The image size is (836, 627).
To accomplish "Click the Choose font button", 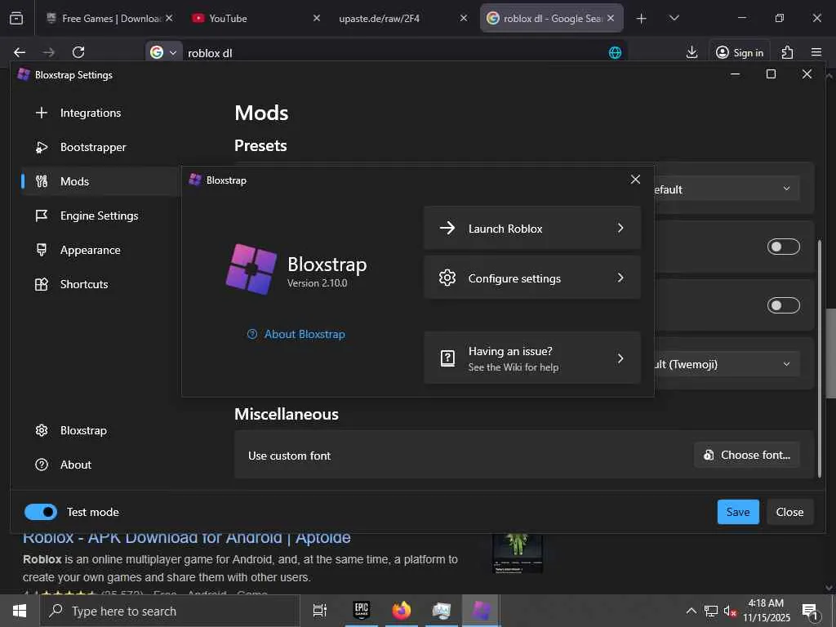I will [747, 455].
